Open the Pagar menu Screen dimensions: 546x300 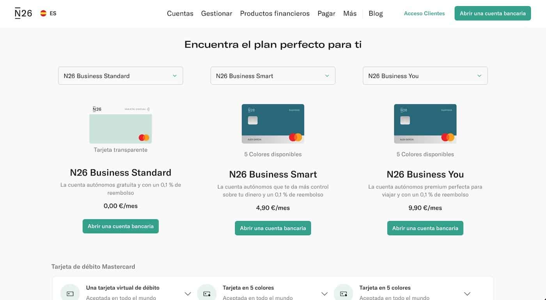(x=326, y=13)
